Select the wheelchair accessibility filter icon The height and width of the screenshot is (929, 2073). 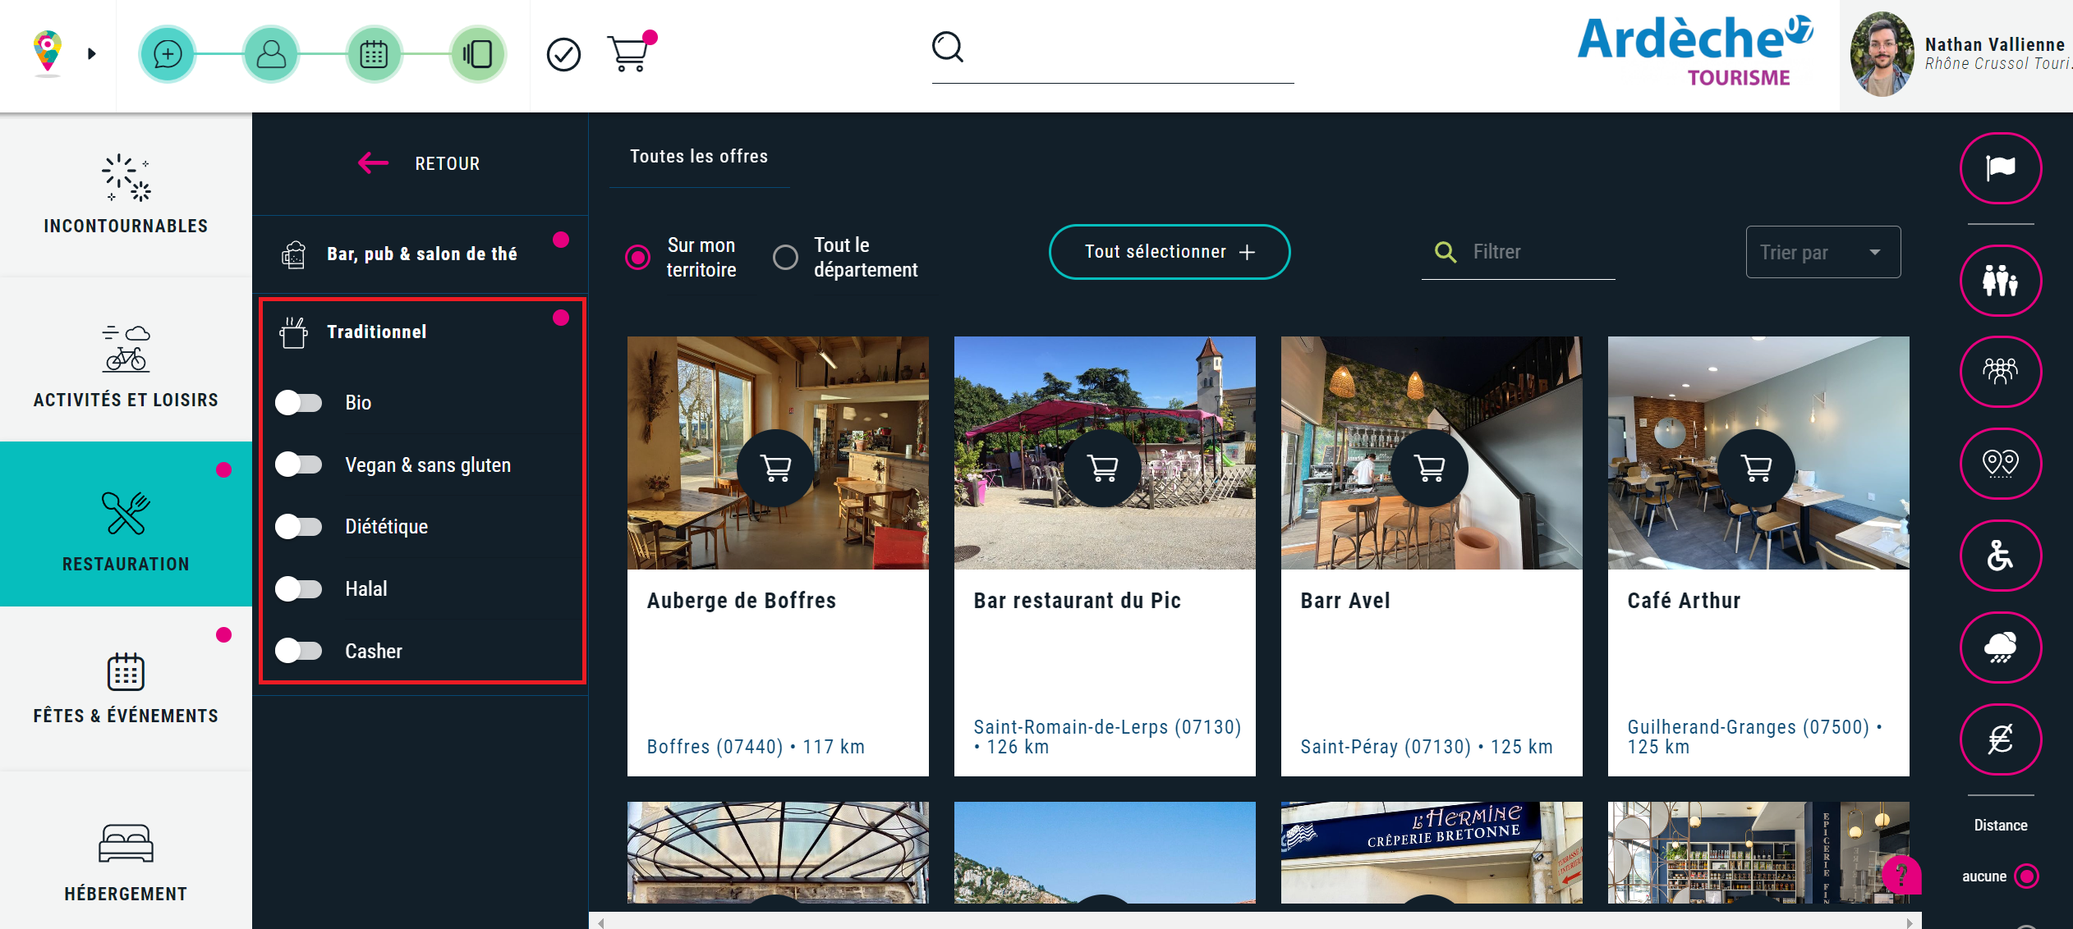[2002, 556]
